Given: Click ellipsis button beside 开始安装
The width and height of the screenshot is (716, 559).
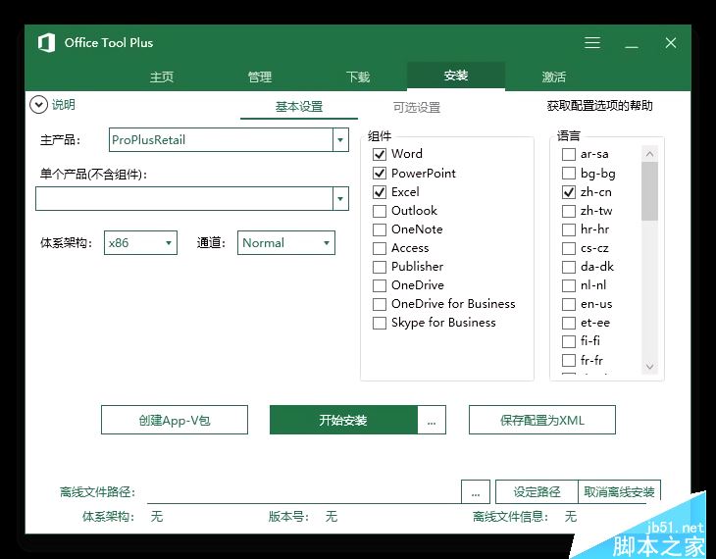Looking at the screenshot, I should tap(432, 420).
